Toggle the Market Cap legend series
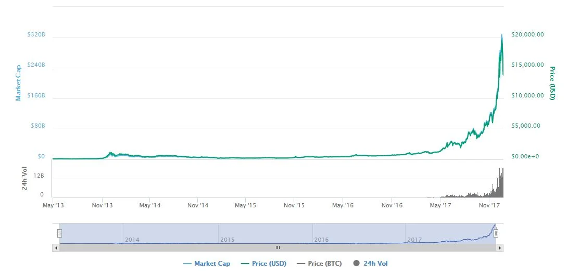The image size is (568, 273). pyautogui.click(x=207, y=264)
